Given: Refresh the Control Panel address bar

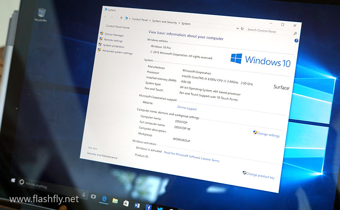Looking at the screenshot, I should [x=242, y=29].
